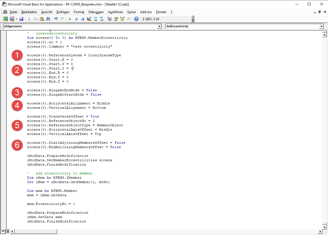Click the Toolbox wrench-and-hammer icon

coord(128,19)
